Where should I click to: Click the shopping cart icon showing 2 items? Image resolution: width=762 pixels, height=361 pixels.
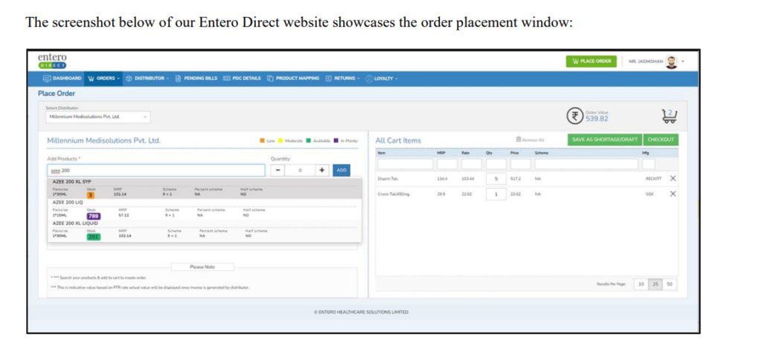(x=670, y=115)
